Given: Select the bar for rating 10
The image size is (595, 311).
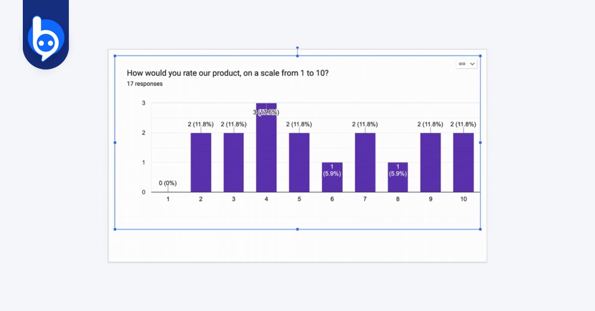Looking at the screenshot, I should point(463,162).
